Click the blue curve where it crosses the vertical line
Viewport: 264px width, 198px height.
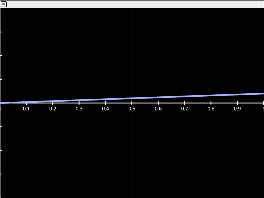(x=132, y=98)
